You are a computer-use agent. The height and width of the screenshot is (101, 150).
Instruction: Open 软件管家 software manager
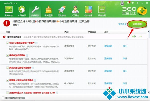pyautogui.click(x=88, y=11)
